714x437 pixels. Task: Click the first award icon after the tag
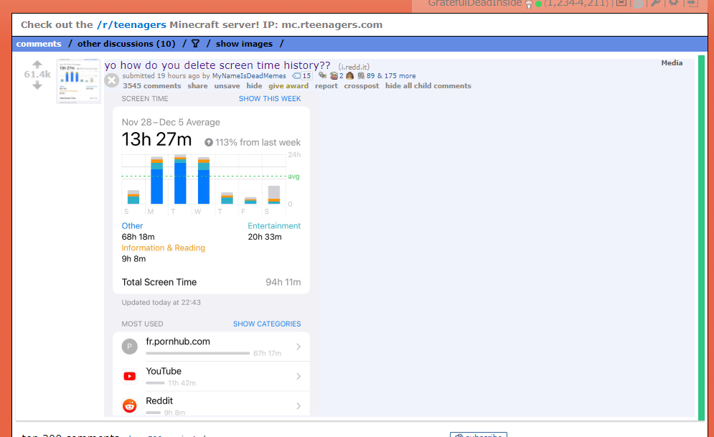point(322,75)
